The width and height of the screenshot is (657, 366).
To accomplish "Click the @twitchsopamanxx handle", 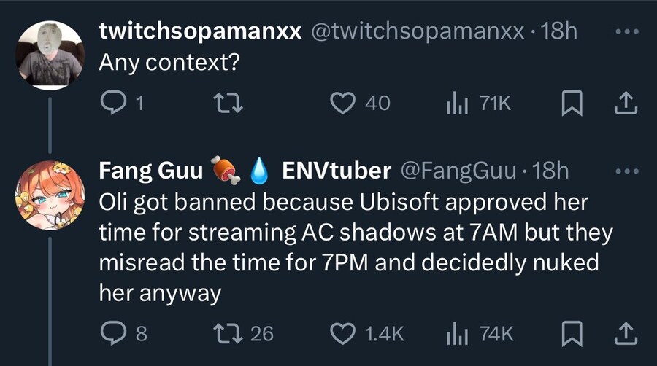I will 418,31.
